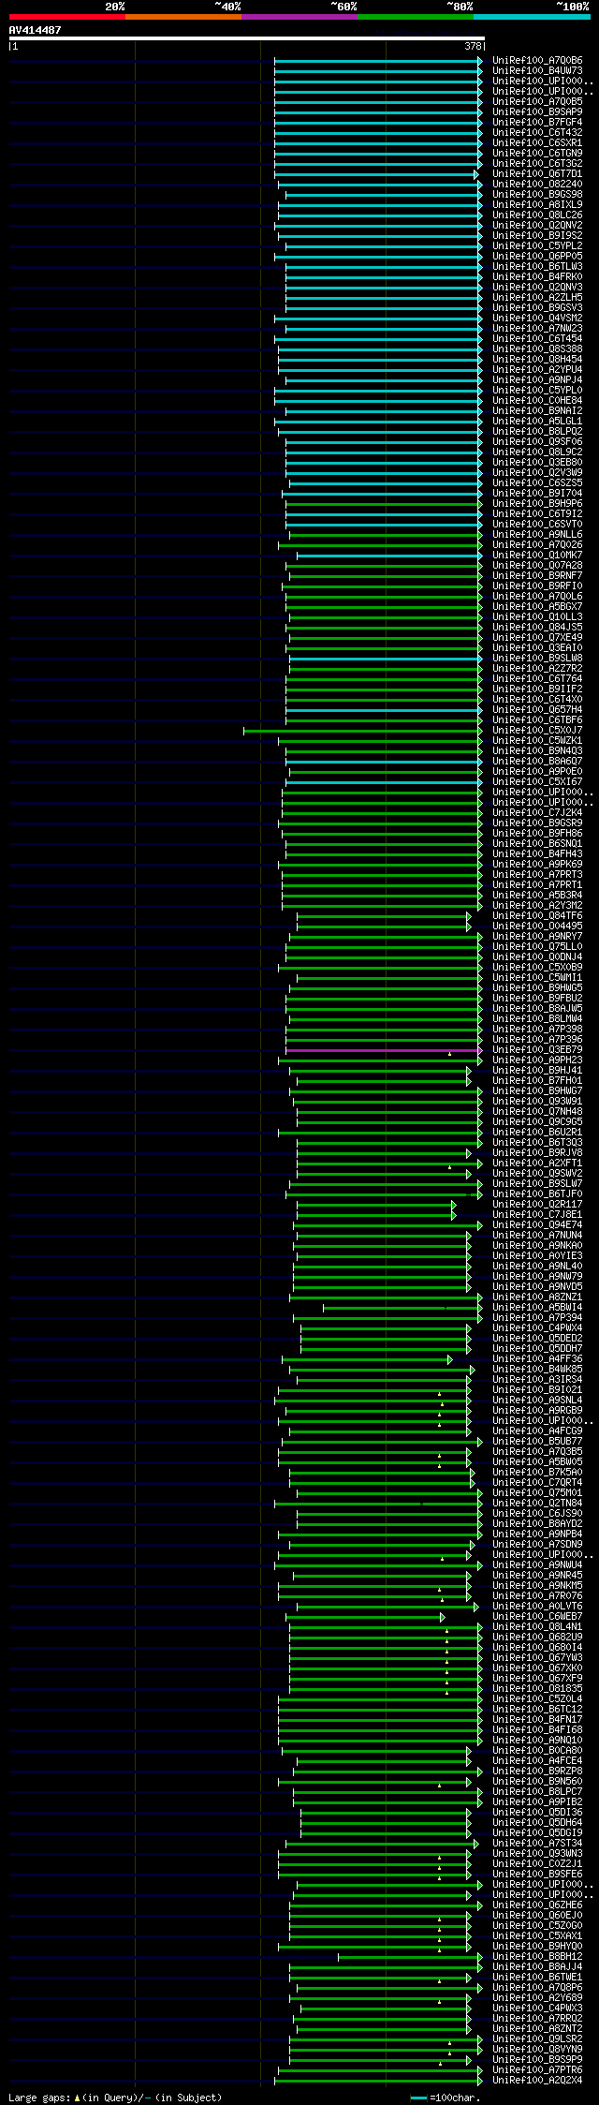Select the UniRef100_Q6ZHE6 label
This screenshot has width=599, height=2105.
click(x=537, y=1905)
